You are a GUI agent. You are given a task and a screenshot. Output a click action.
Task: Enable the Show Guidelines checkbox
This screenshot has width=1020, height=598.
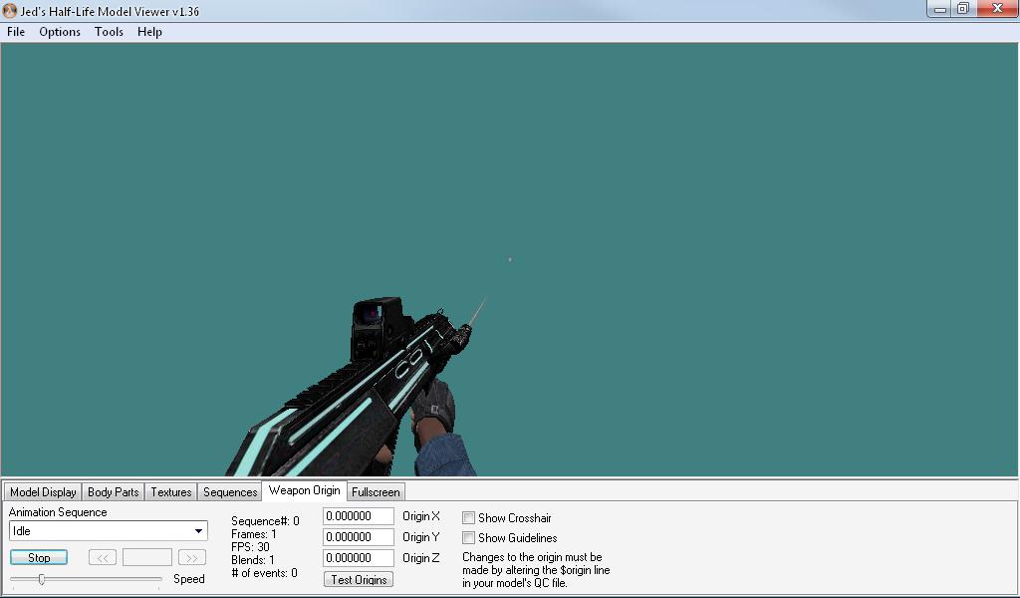click(468, 538)
